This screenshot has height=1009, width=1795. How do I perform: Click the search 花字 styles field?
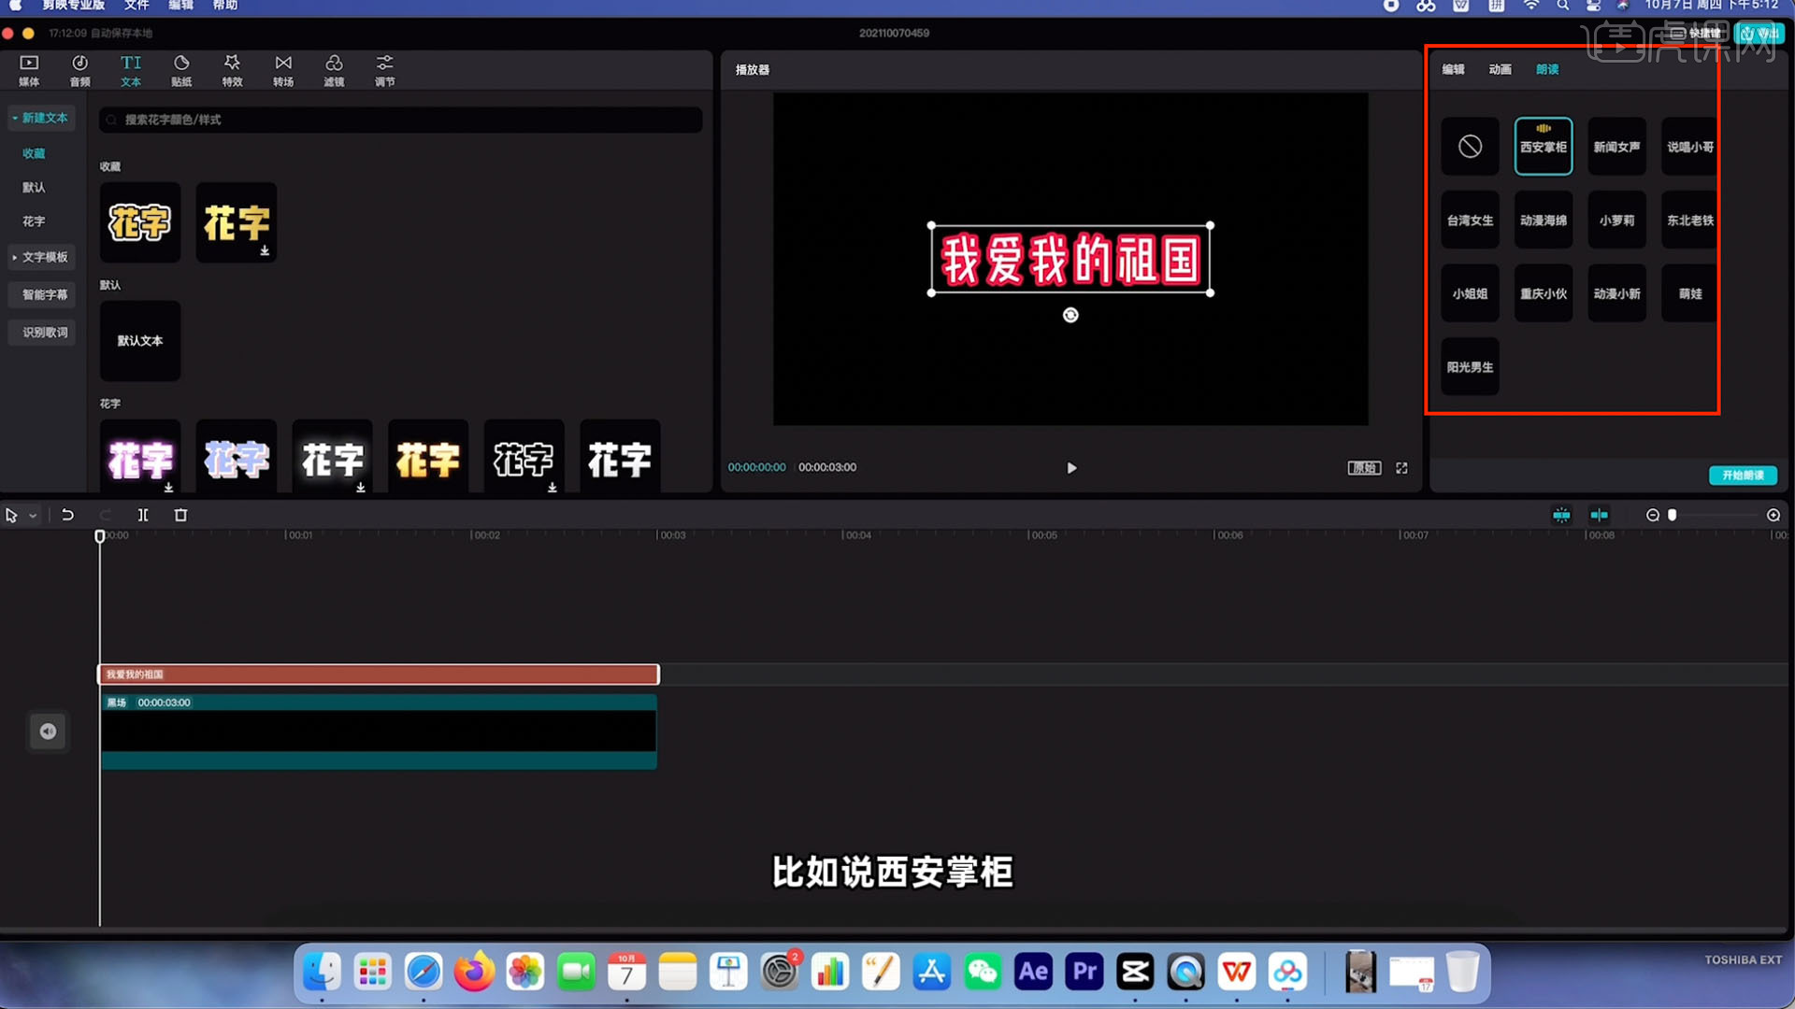click(x=400, y=120)
